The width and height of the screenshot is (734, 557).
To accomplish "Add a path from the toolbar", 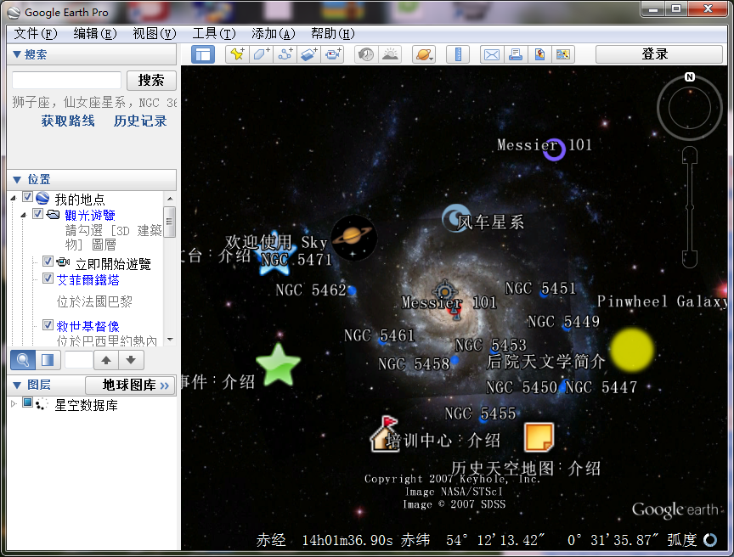I will click(285, 54).
